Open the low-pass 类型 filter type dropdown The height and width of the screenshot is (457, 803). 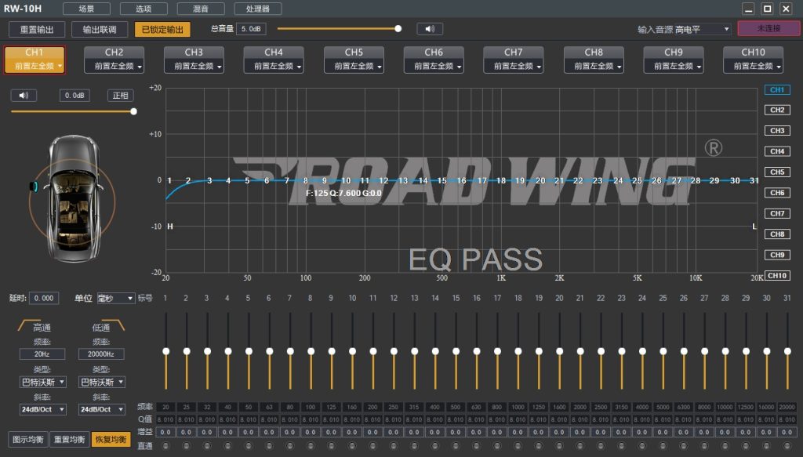pos(101,382)
